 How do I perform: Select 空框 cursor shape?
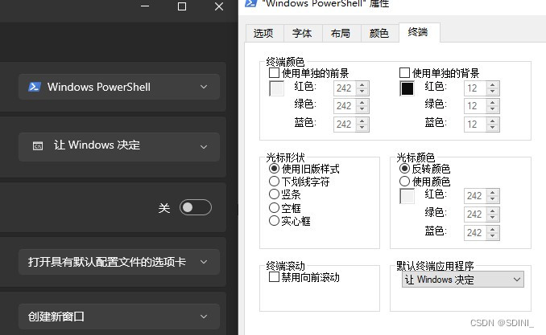pos(274,207)
